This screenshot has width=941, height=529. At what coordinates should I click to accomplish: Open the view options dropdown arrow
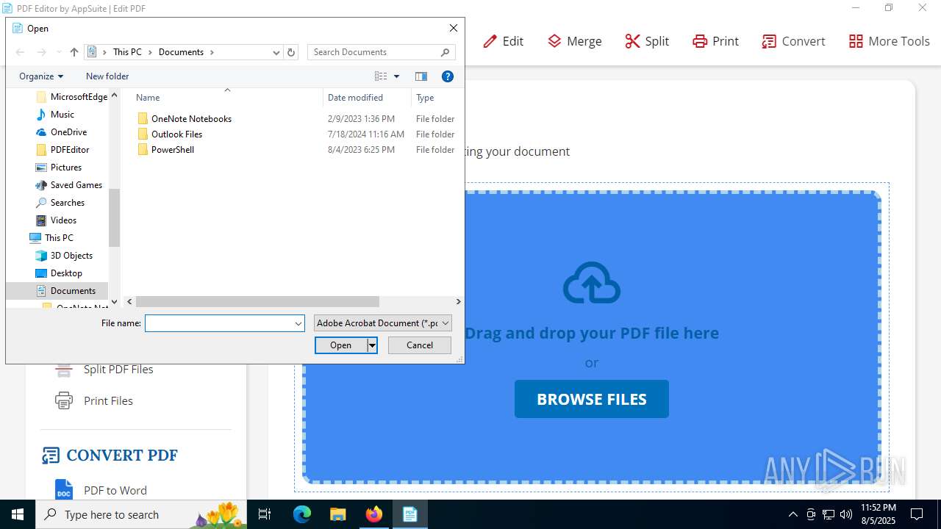[x=397, y=76]
